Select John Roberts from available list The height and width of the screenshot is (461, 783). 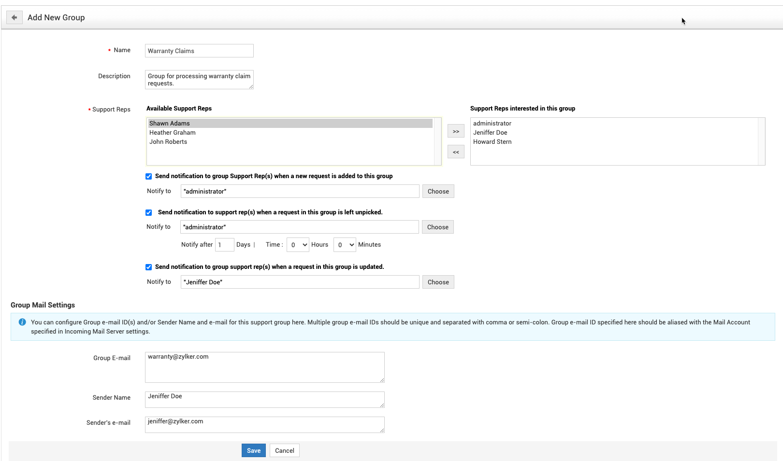[x=168, y=142]
